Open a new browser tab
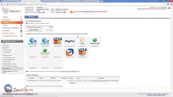Viewport: 173px width, 97px height. pyautogui.click(x=102, y=1)
